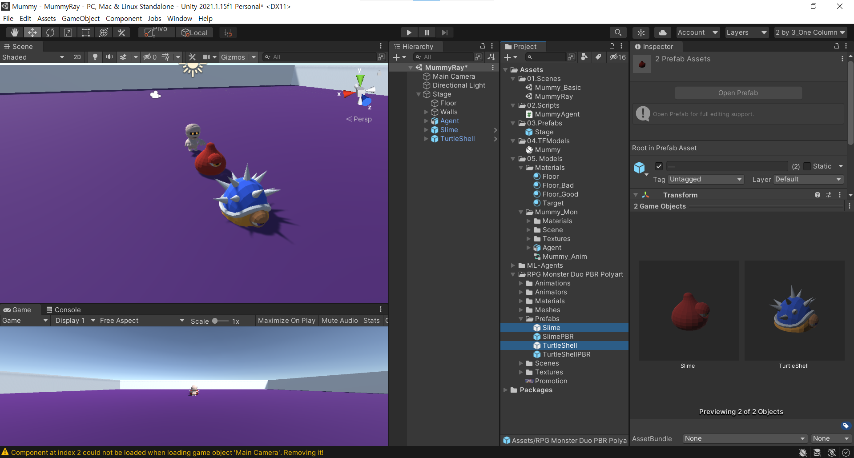854x458 pixels.
Task: Show Stats overlay in Game view
Action: point(371,321)
